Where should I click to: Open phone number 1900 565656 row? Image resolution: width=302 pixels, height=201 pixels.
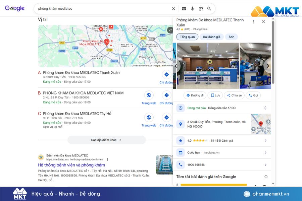point(222,164)
